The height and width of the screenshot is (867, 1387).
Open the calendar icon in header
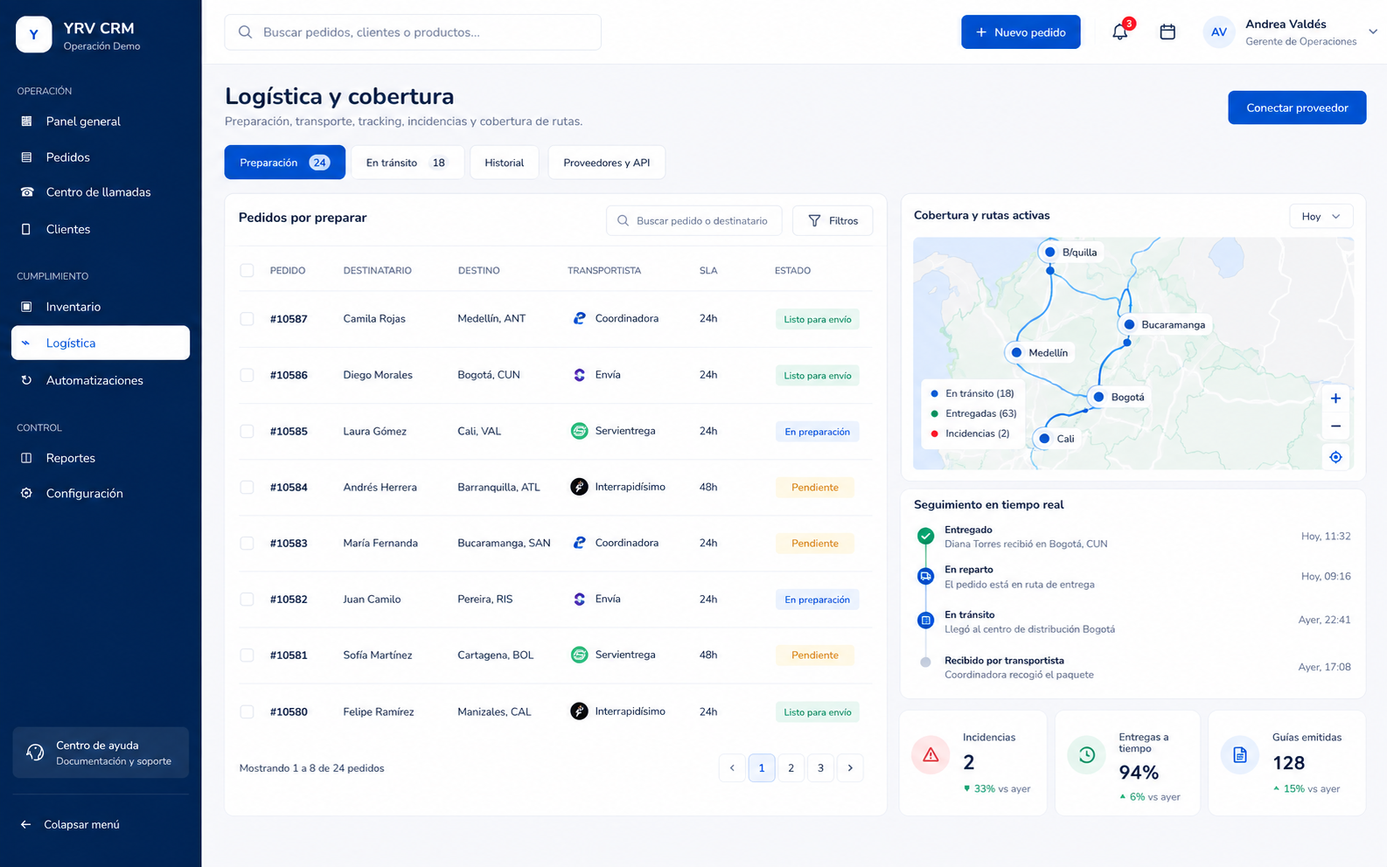coord(1167,32)
